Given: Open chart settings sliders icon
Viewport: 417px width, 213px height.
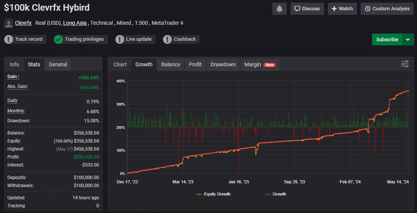Looking at the screenshot, I should [405, 64].
